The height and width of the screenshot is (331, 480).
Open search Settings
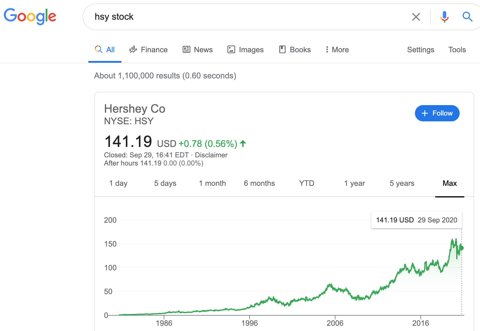421,50
